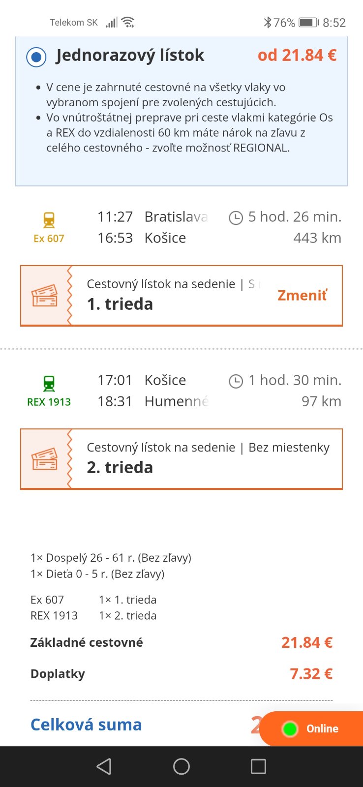Tap the clock icon beside 1 hod. 30 min.
The height and width of the screenshot is (787, 363).
pyautogui.click(x=236, y=381)
